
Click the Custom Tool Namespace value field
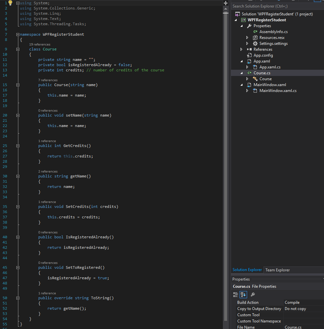coord(303,321)
